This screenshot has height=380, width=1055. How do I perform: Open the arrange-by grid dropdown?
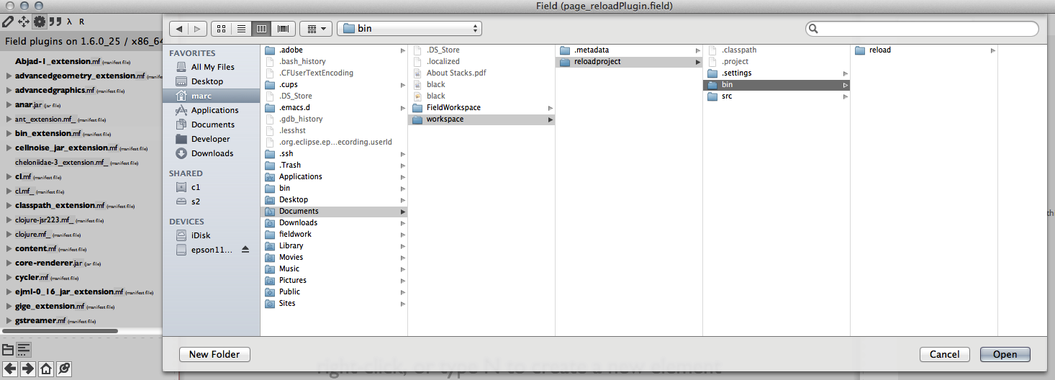pyautogui.click(x=315, y=29)
